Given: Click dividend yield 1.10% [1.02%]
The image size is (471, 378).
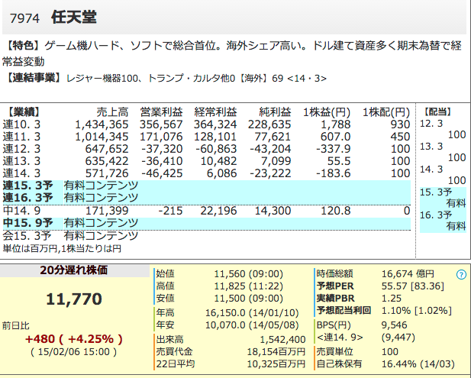Looking at the screenshot, I should (417, 310).
